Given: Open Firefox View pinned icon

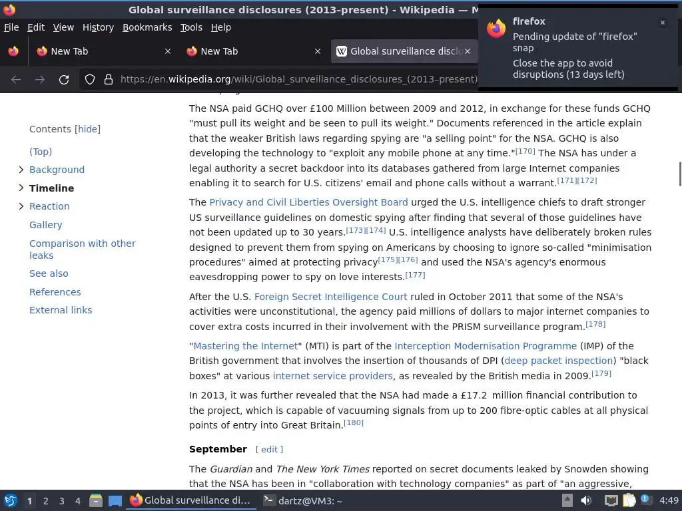Looking at the screenshot, I should pos(13,51).
